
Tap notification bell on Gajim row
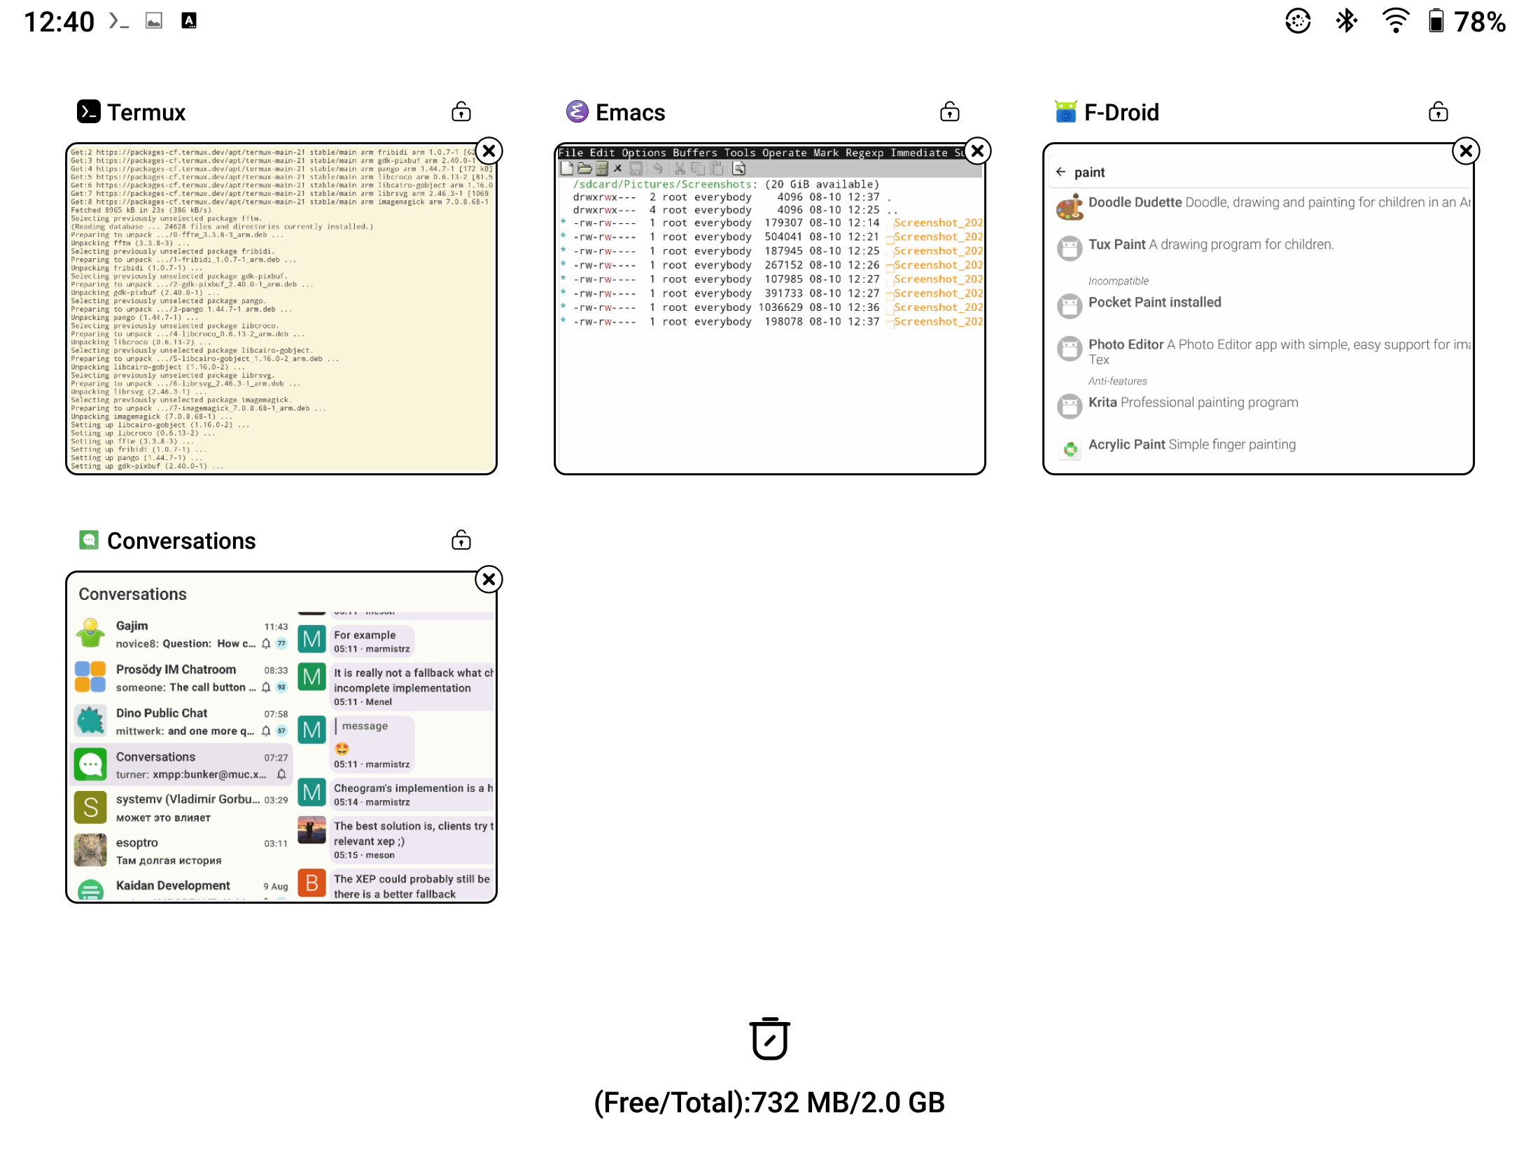coord(266,644)
